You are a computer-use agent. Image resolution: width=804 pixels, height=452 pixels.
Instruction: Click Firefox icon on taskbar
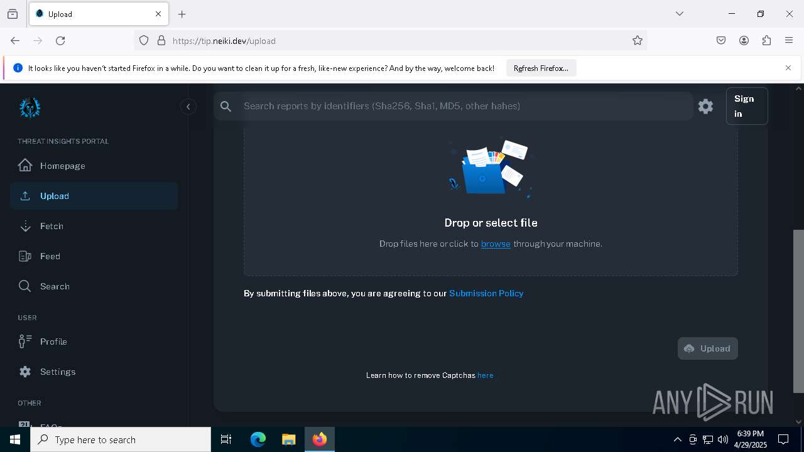pyautogui.click(x=320, y=439)
